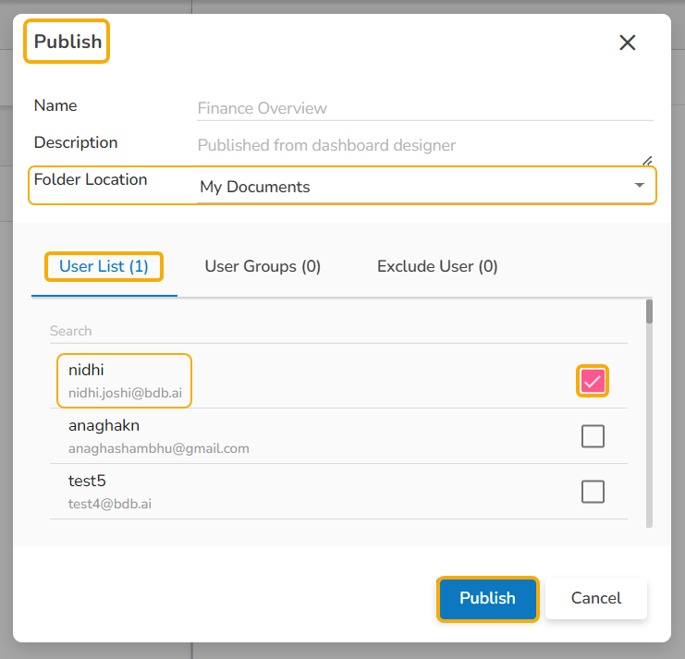Click into the Description text area
685x659 pixels.
(x=424, y=145)
